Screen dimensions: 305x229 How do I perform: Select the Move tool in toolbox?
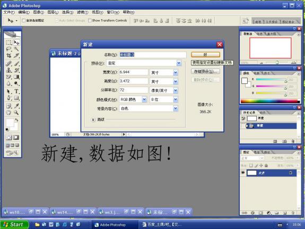coord(16,43)
